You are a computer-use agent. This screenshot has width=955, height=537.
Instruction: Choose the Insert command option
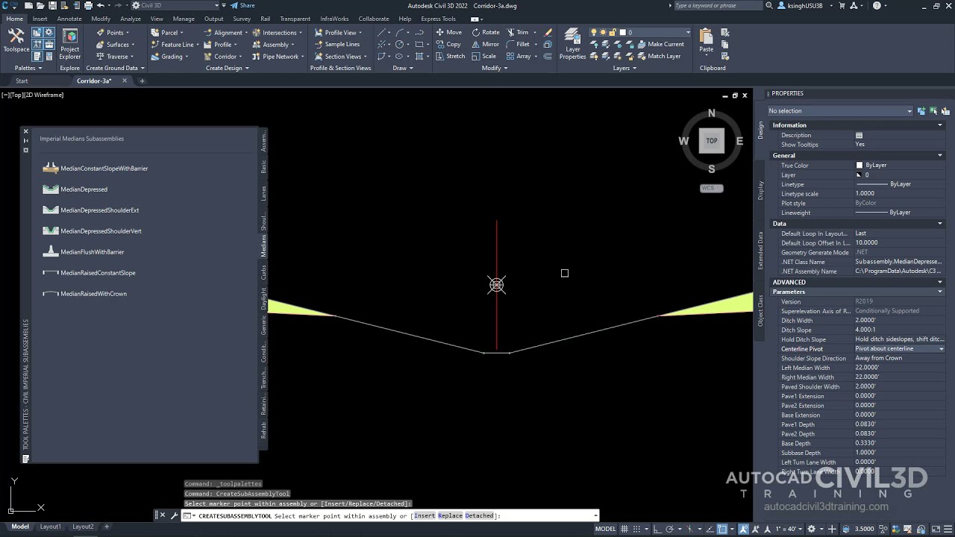(425, 515)
